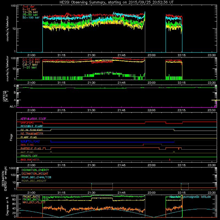Click the GAP_FLAG label
The image size is (220, 220).
[27, 122]
